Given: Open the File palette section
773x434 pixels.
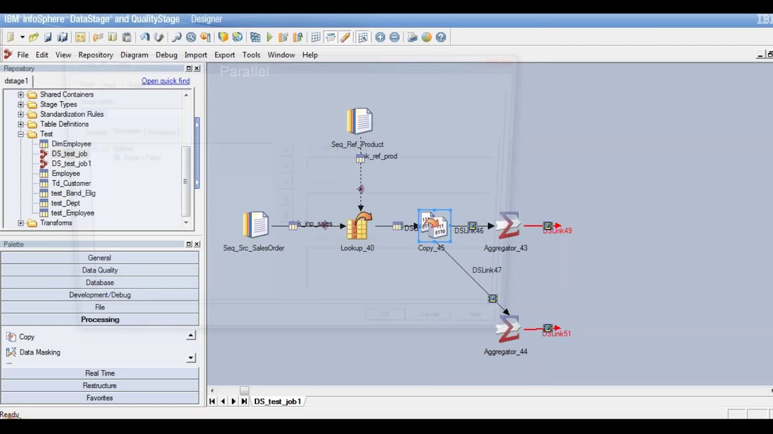Looking at the screenshot, I should 100,307.
